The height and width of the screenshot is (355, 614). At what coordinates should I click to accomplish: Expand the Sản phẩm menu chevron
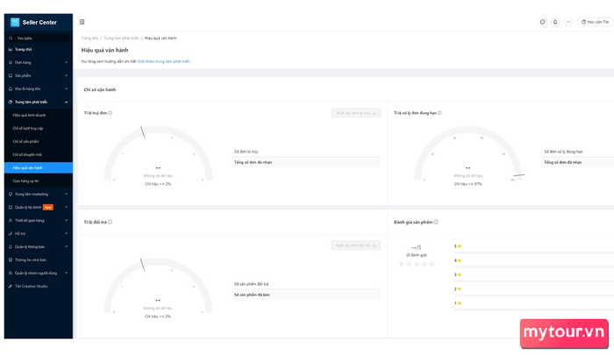(66, 75)
